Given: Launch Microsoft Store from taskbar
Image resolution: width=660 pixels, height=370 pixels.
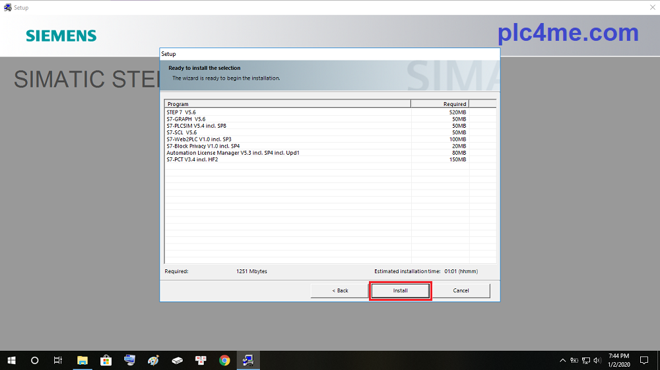Looking at the screenshot, I should tap(106, 360).
